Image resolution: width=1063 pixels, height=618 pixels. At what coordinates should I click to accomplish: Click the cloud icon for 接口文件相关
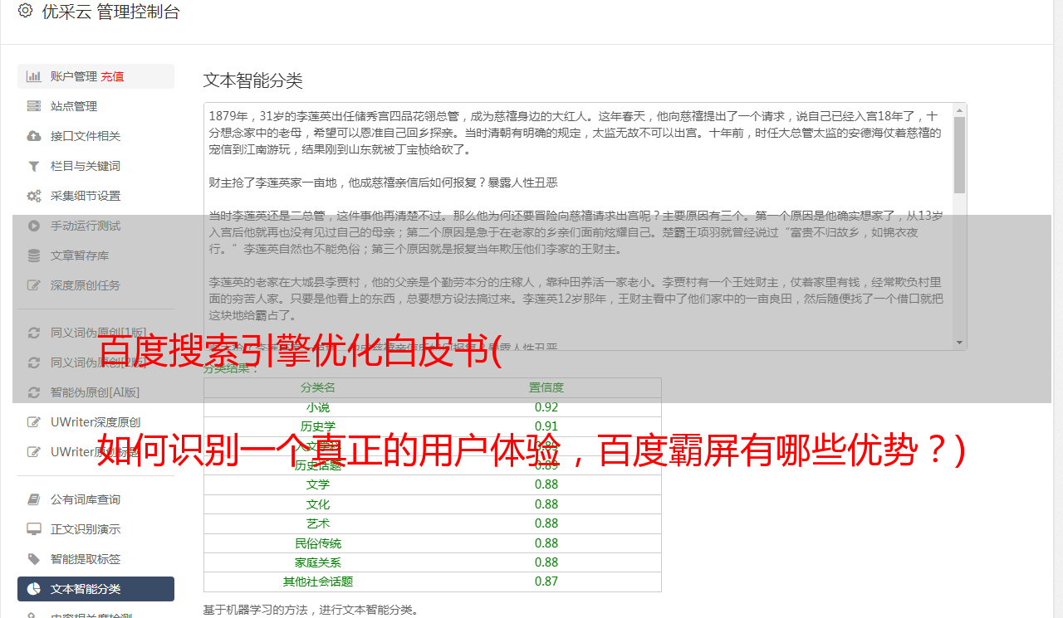(x=34, y=136)
